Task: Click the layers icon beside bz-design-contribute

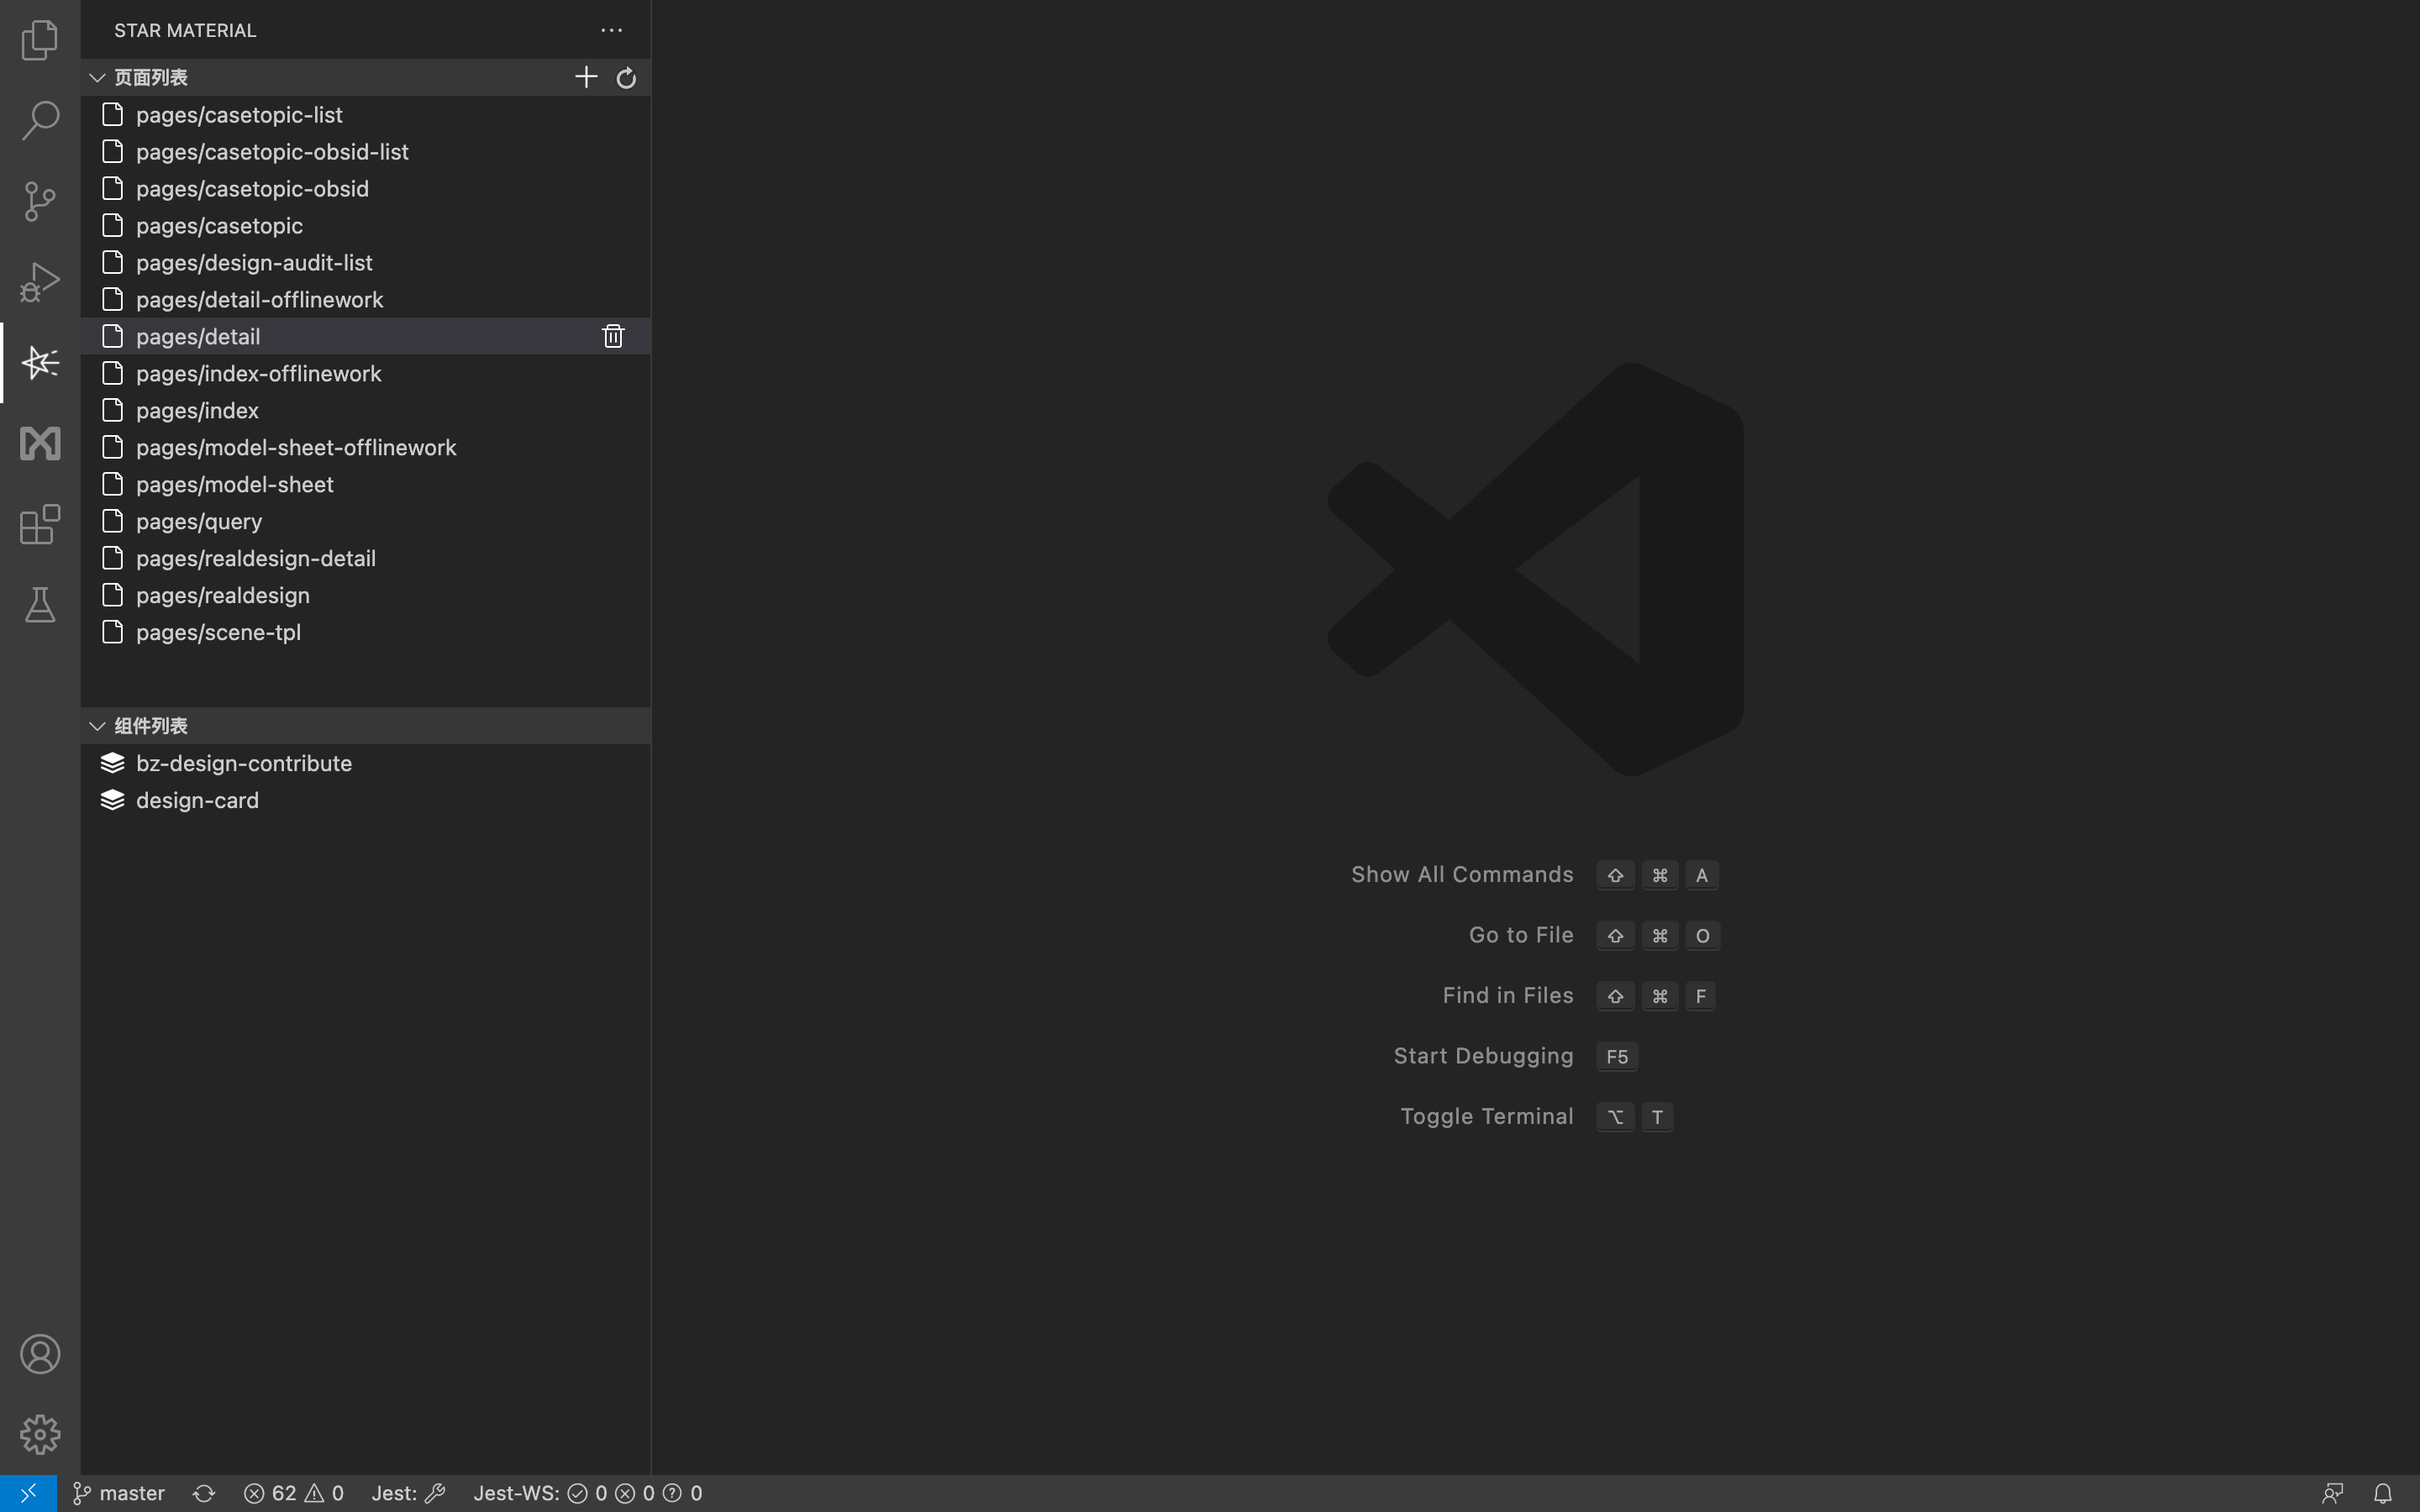Action: (112, 763)
